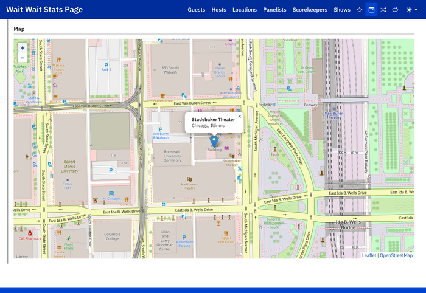Click the cocktail bar icon below Ida B. Wells Drive
This screenshot has width=426, height=293.
[x=218, y=224]
